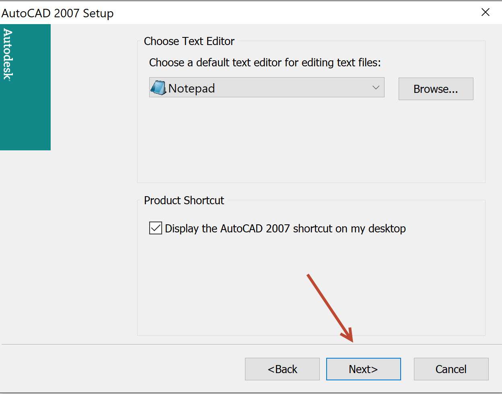The height and width of the screenshot is (394, 502).
Task: Close the AutoCAD 2007 Setup window
Action: coord(486,12)
